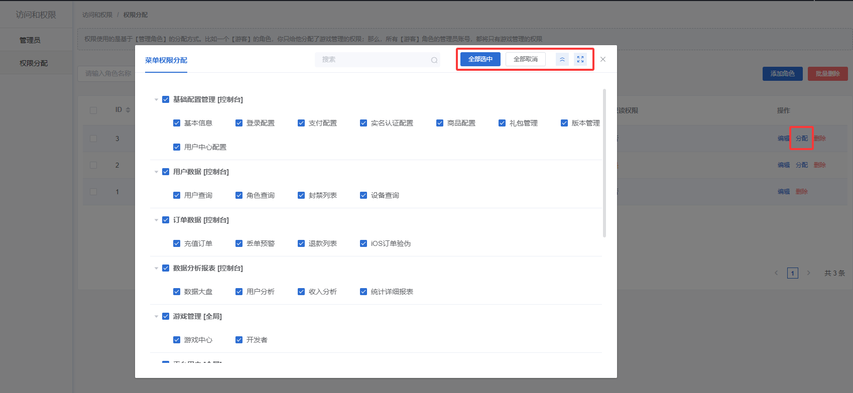Viewport: 853px width, 393px height.
Task: Click 编辑 link for role ID 1
Action: [x=784, y=192]
